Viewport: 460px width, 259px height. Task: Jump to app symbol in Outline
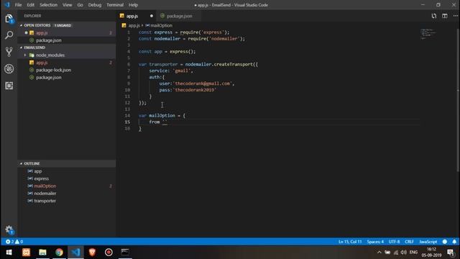(x=38, y=171)
